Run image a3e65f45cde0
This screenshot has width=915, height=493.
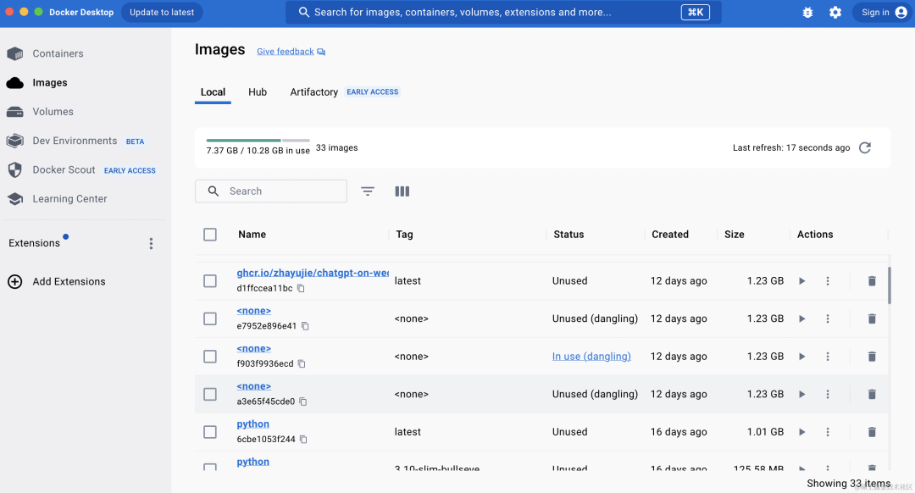pos(801,395)
